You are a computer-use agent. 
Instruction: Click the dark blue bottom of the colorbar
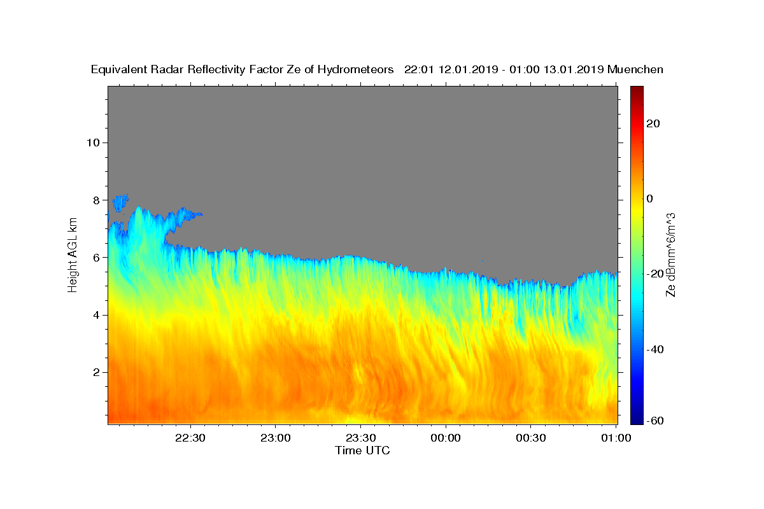click(x=637, y=419)
